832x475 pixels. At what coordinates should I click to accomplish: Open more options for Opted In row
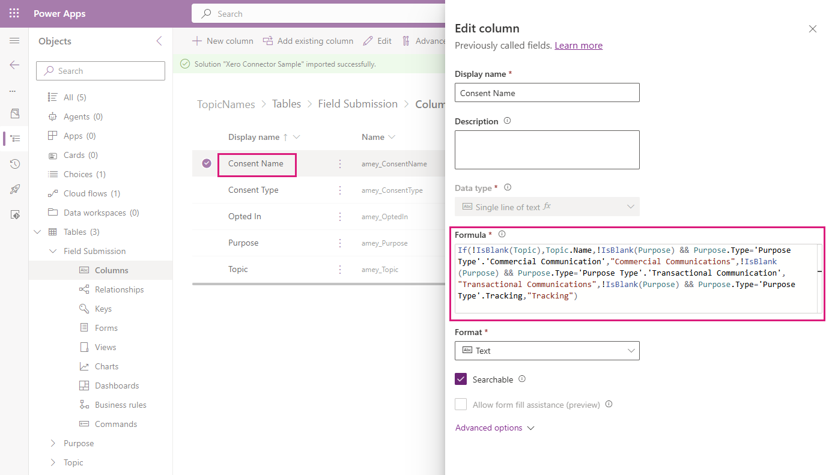tap(340, 216)
